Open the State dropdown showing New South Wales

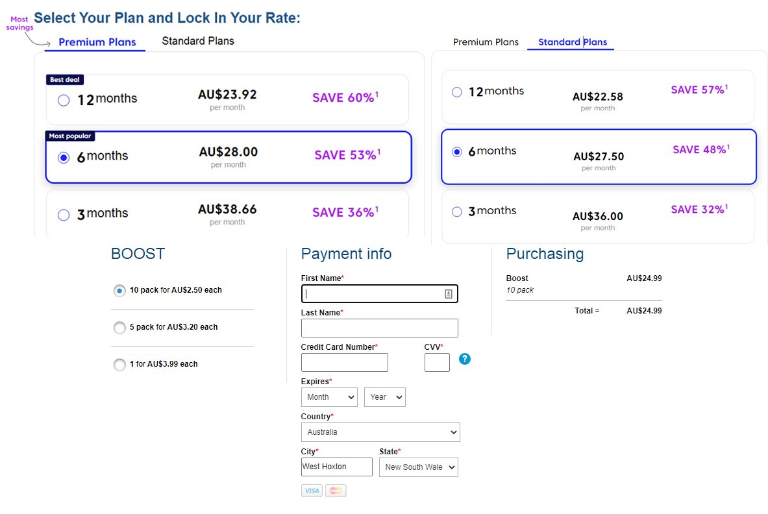click(419, 467)
